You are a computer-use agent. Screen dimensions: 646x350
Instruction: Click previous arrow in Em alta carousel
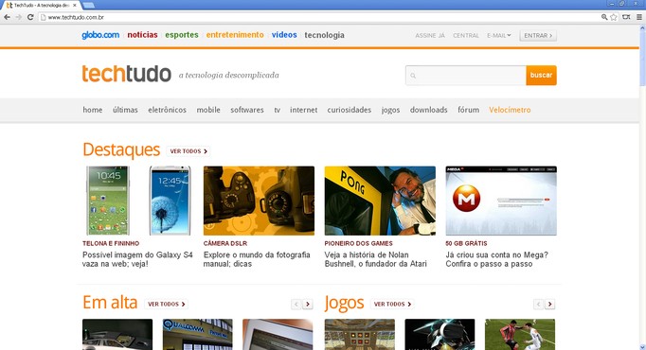[296, 305]
